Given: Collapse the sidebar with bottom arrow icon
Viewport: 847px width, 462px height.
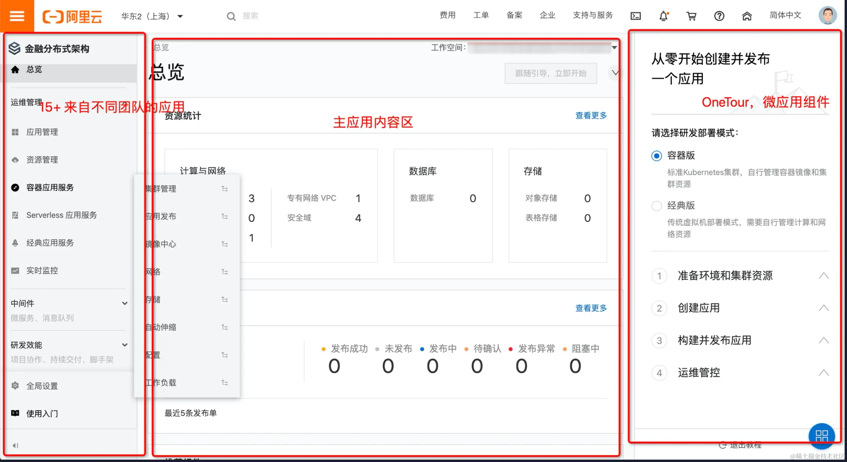Looking at the screenshot, I should 15,445.
